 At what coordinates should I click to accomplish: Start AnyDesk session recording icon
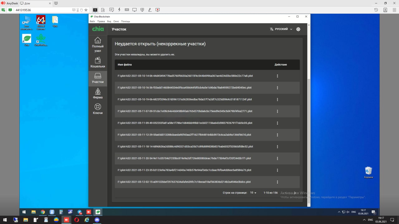pos(158,10)
